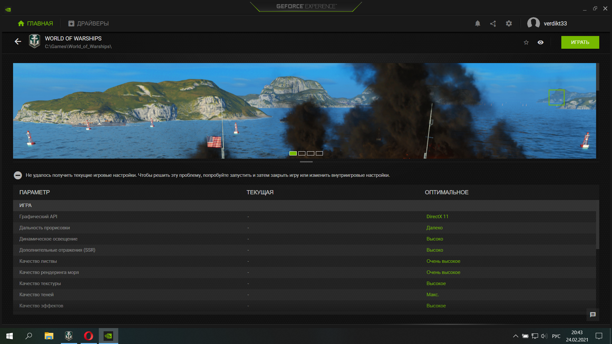
Task: Launch game with ИГРАТЬ button
Action: click(x=580, y=42)
